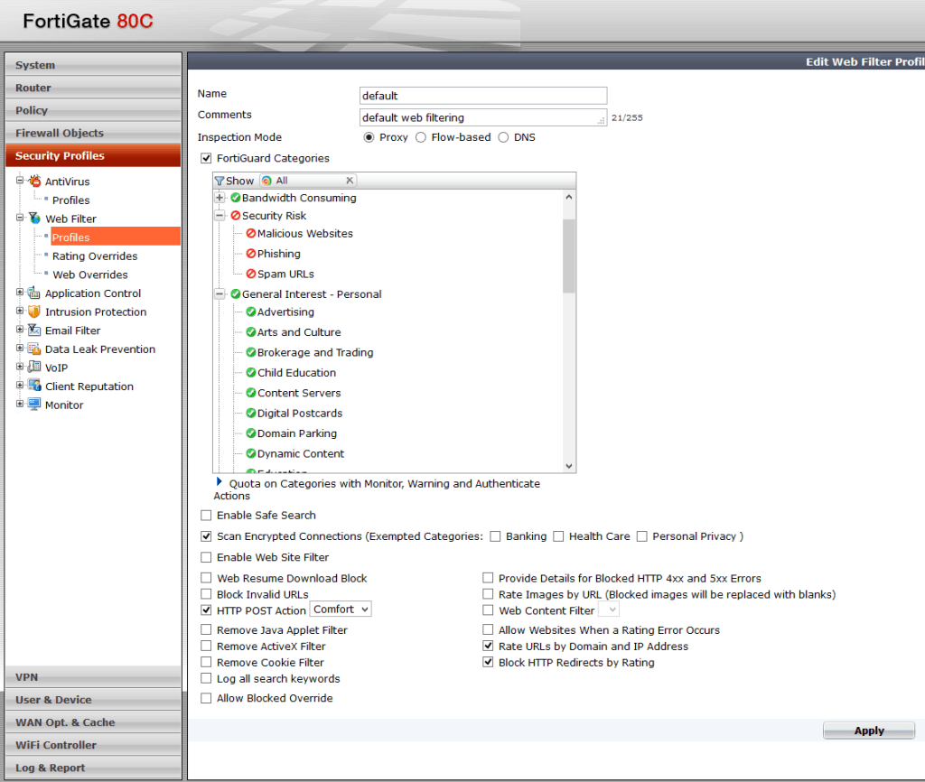Click the filter funnel icon beside Show
The height and width of the screenshot is (782, 925).
[218, 180]
